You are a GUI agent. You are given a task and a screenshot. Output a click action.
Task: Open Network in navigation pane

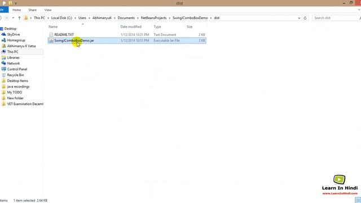(x=14, y=63)
